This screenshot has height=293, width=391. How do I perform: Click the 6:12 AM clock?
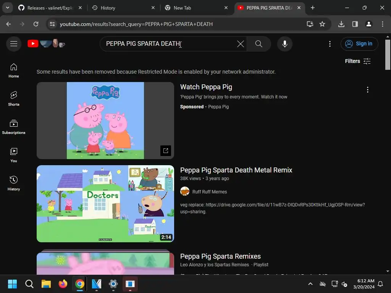366,280
